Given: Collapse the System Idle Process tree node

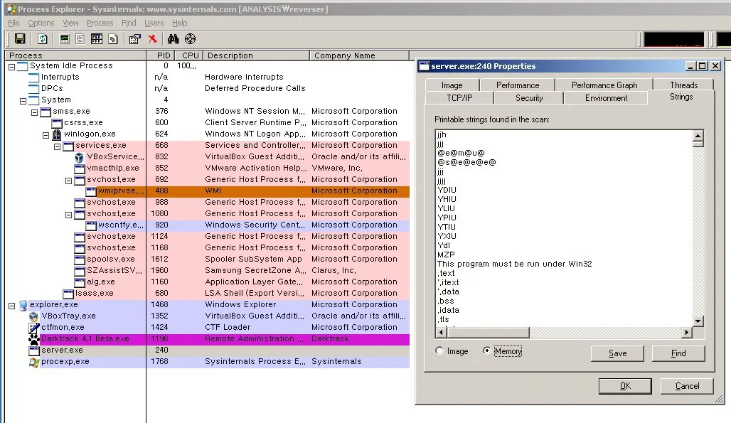Looking at the screenshot, I should click(11, 67).
